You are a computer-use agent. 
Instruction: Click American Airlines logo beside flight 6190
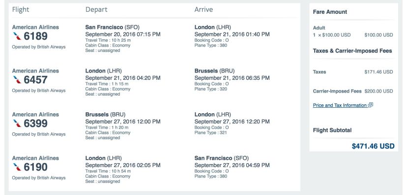pyautogui.click(x=17, y=167)
